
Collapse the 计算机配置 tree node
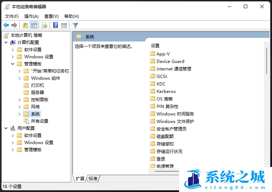coord(6,42)
